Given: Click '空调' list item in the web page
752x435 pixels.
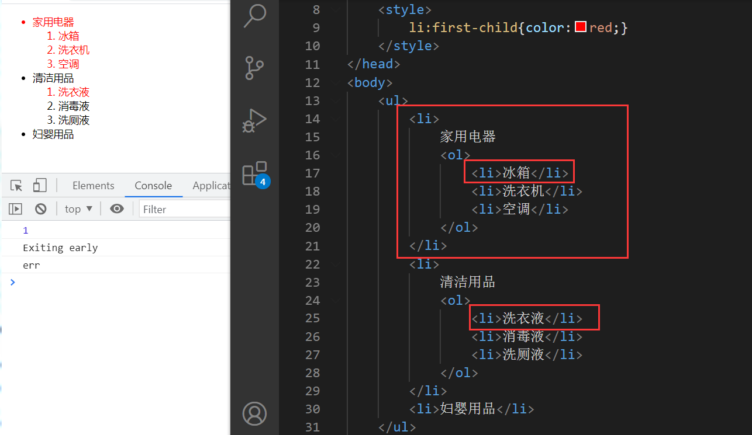Looking at the screenshot, I should click(x=68, y=64).
